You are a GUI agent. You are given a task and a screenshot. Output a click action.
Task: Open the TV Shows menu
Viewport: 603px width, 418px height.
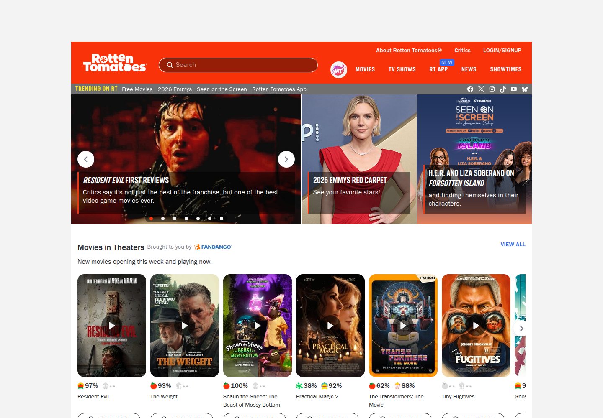tap(402, 69)
